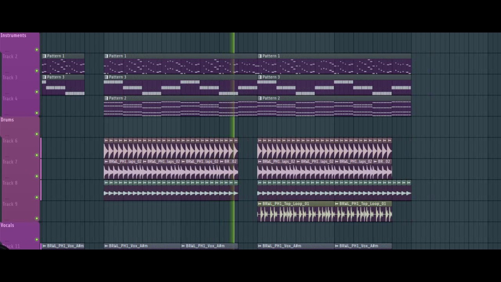Toggle Track 6 mute switch

coord(37,155)
